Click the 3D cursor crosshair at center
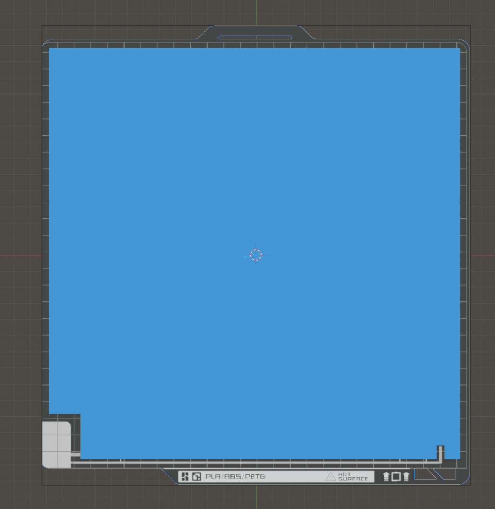 (256, 255)
